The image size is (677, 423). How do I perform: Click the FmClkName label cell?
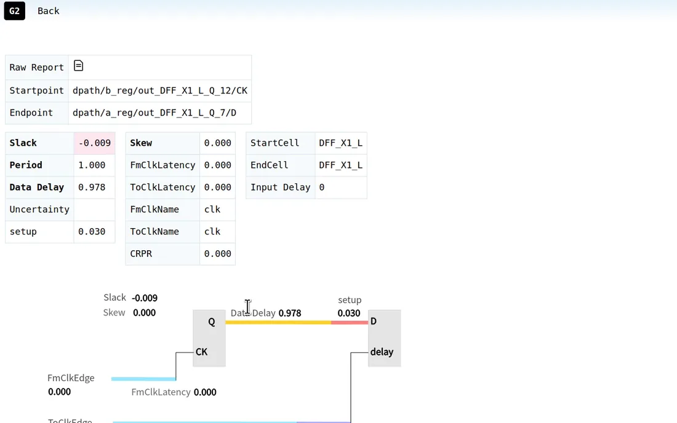162,210
